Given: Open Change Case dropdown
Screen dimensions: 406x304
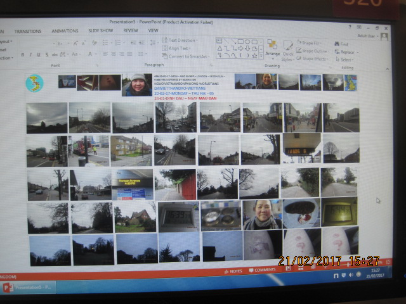Looking at the screenshot, I should coord(76,54).
